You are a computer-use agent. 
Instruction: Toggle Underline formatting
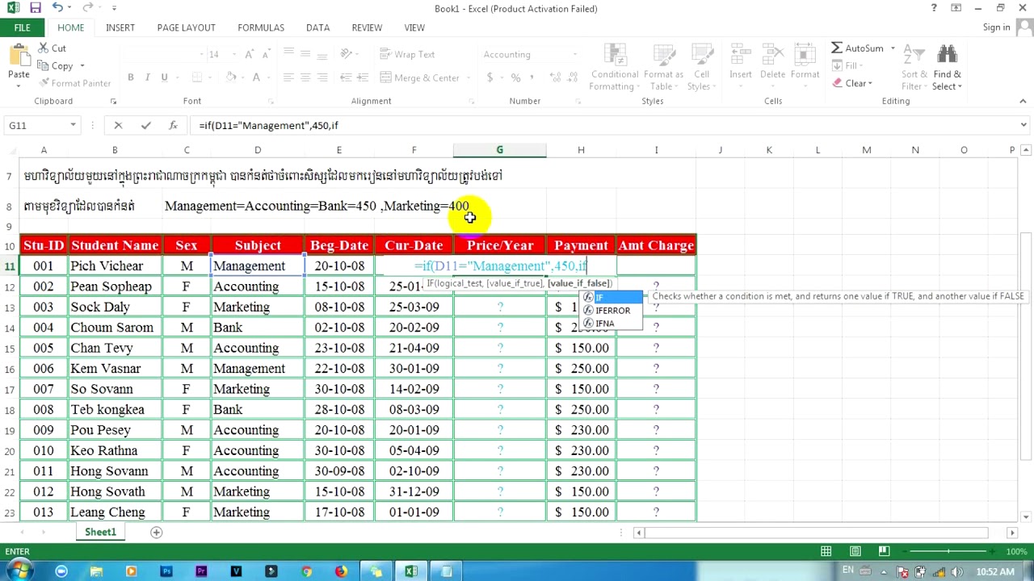164,77
